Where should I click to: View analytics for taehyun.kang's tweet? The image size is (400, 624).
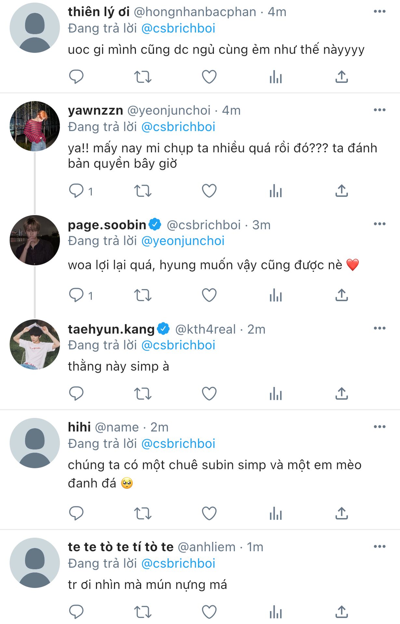coord(275,394)
